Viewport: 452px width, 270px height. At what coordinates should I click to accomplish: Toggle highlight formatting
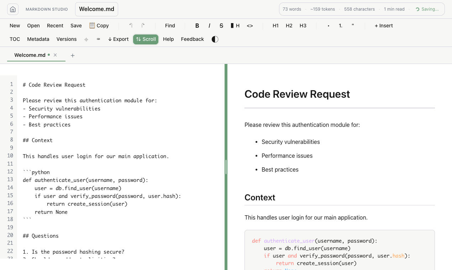pos(235,26)
